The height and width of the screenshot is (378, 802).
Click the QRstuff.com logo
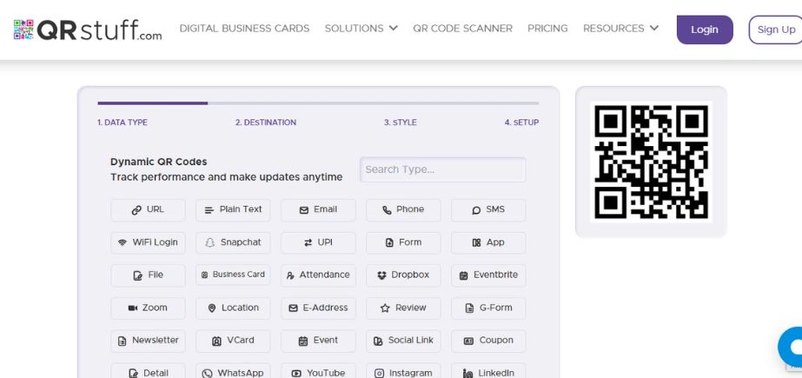(x=88, y=30)
